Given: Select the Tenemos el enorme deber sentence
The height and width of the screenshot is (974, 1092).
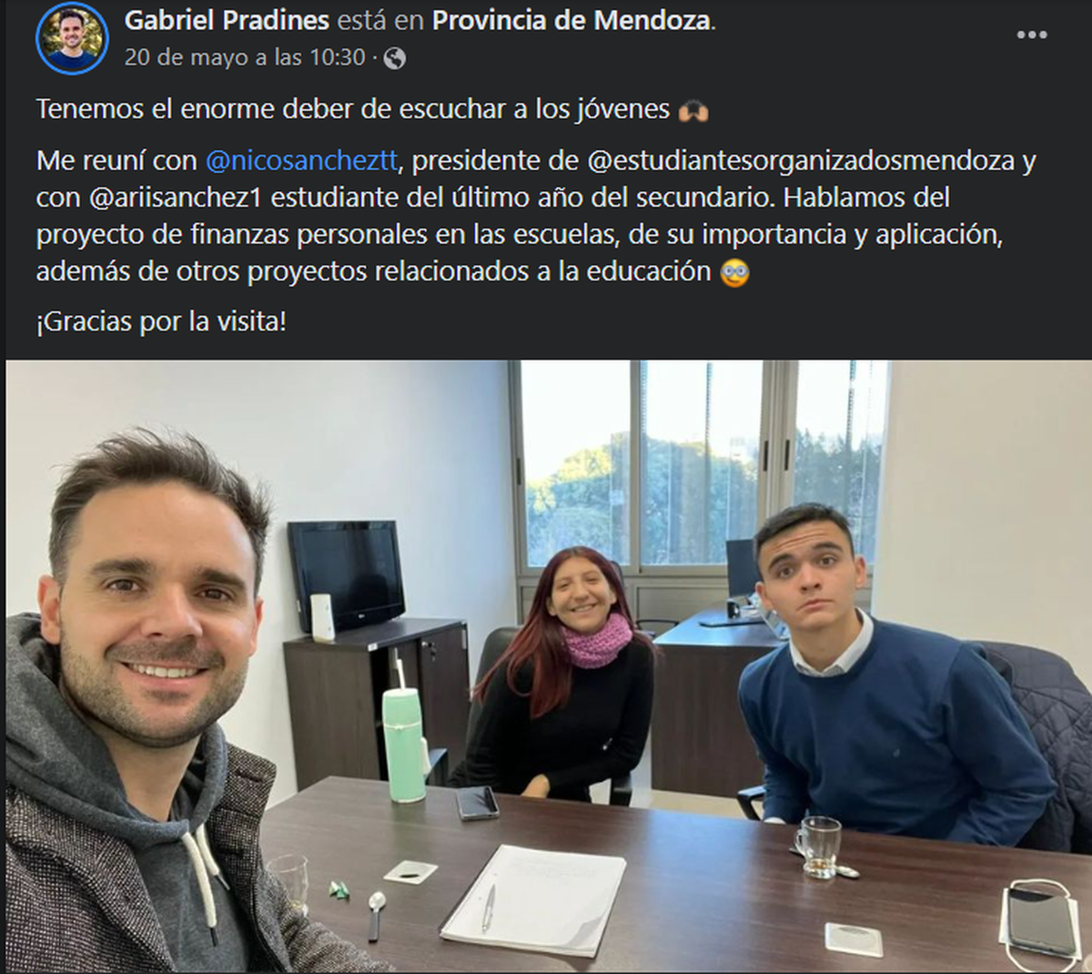Looking at the screenshot, I should tap(353, 110).
